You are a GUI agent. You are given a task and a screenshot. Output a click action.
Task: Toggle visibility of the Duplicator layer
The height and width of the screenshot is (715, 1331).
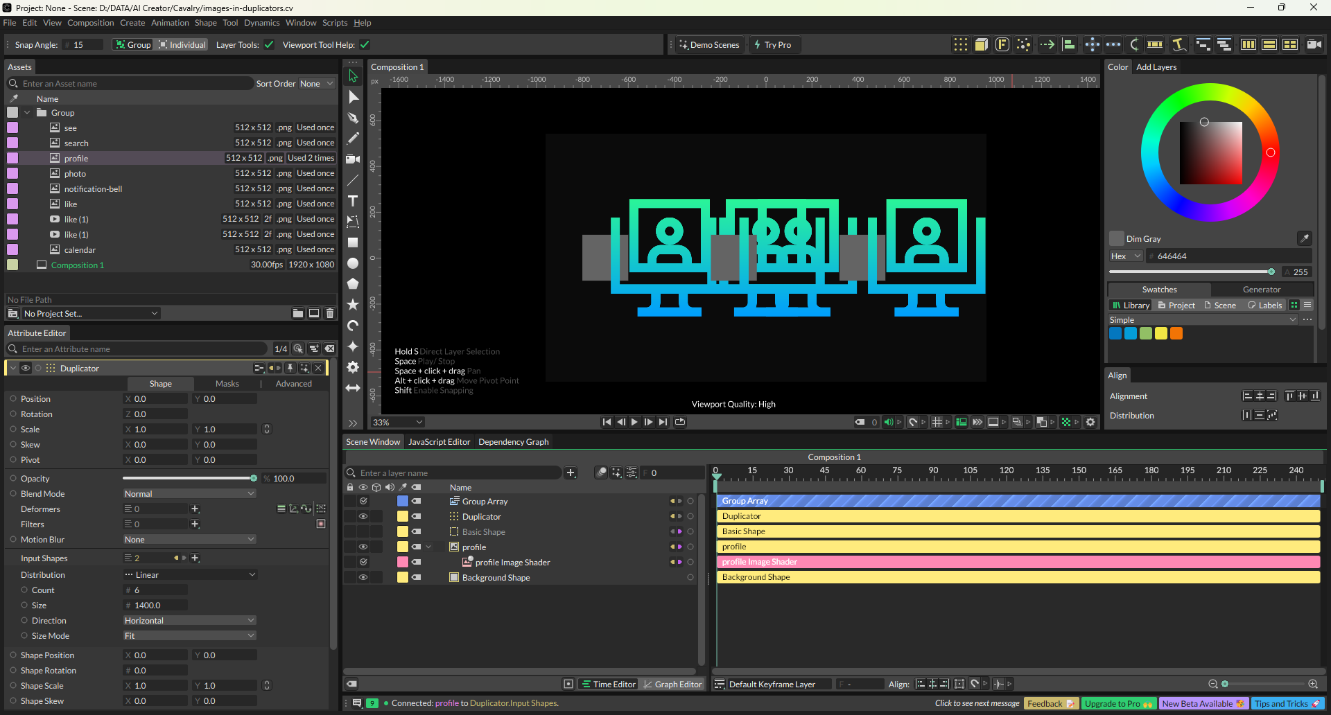(363, 516)
